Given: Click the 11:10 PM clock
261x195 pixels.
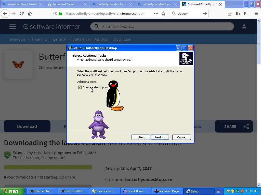Looking at the screenshot, I should click(252, 191).
